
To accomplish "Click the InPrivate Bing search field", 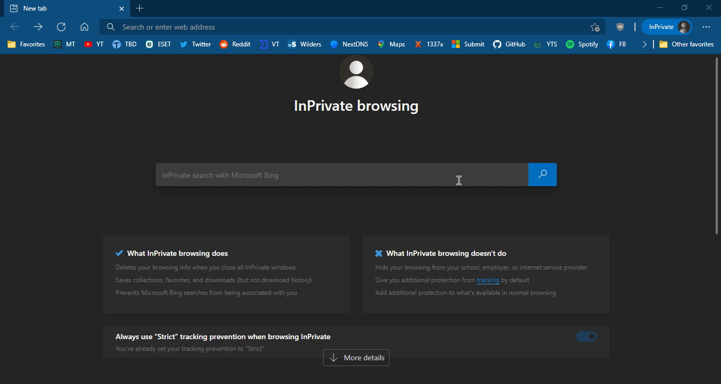I will [341, 175].
